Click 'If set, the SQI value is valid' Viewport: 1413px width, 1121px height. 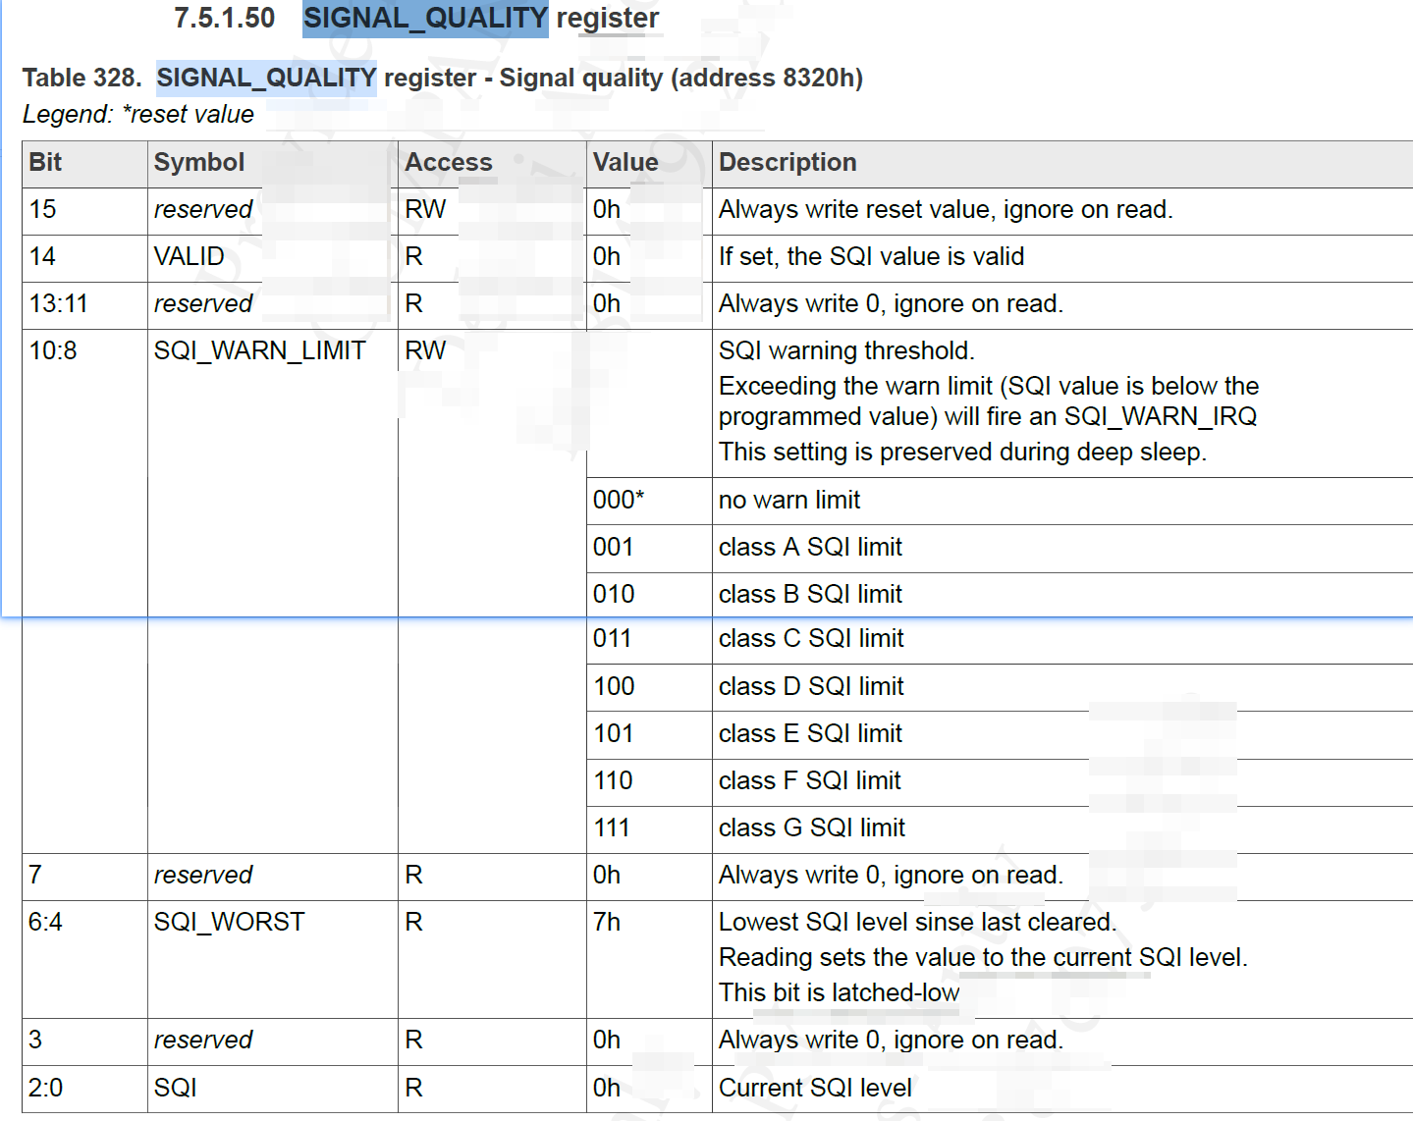tap(871, 256)
